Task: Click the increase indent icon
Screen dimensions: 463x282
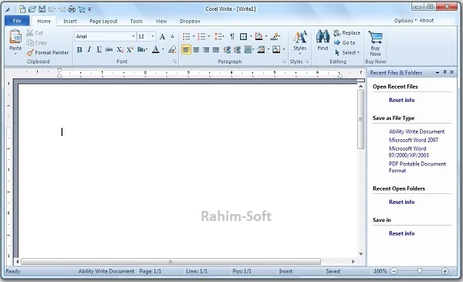Action: click(237, 49)
